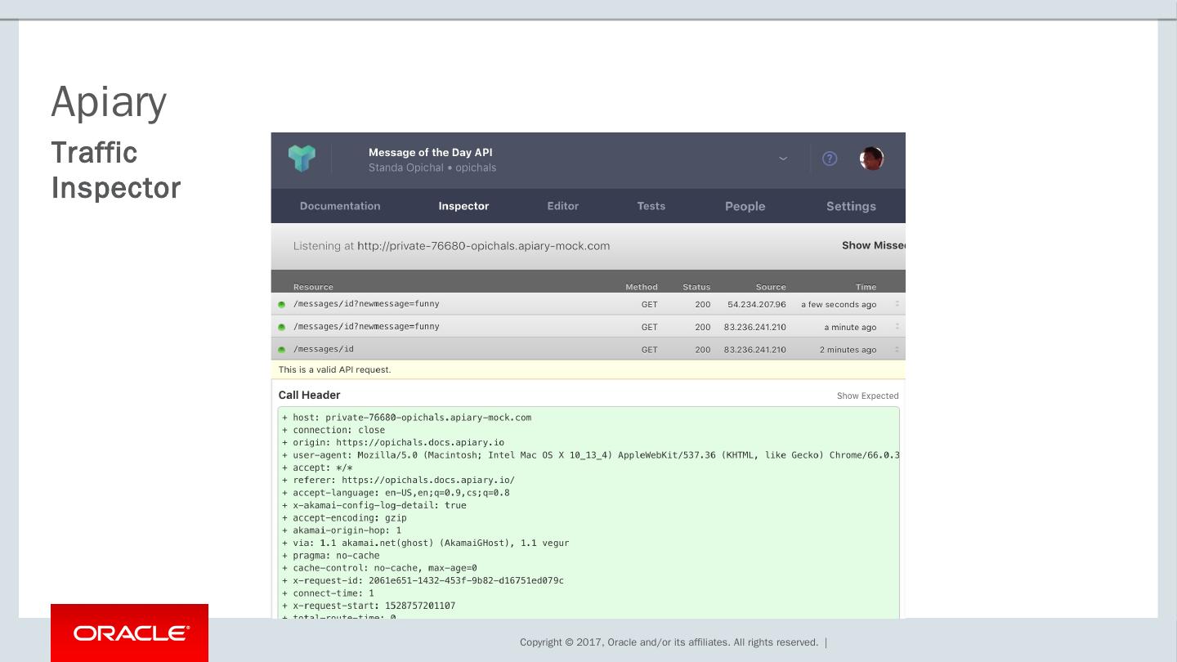Open the help question mark icon
1177x662 pixels.
(x=830, y=159)
